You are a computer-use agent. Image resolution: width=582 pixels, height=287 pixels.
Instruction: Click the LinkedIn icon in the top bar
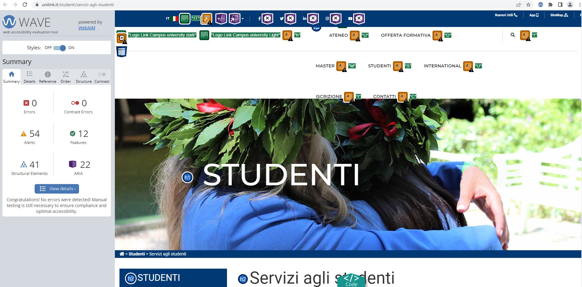[304, 19]
